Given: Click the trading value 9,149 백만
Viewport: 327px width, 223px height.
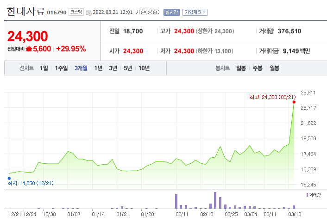Looking at the screenshot, I should [296, 51].
